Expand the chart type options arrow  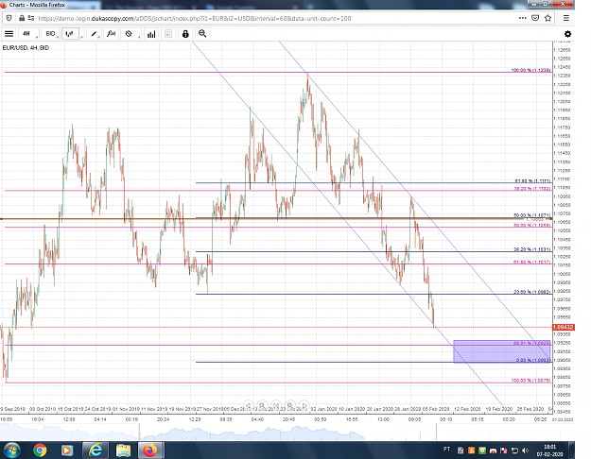pyautogui.click(x=81, y=36)
